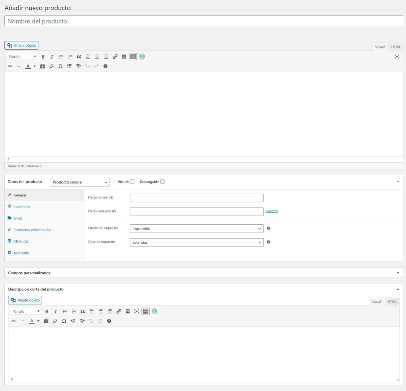Viewport: 406px width, 391px height.
Task: Insert blockquote in short description editor
Action: (x=82, y=311)
